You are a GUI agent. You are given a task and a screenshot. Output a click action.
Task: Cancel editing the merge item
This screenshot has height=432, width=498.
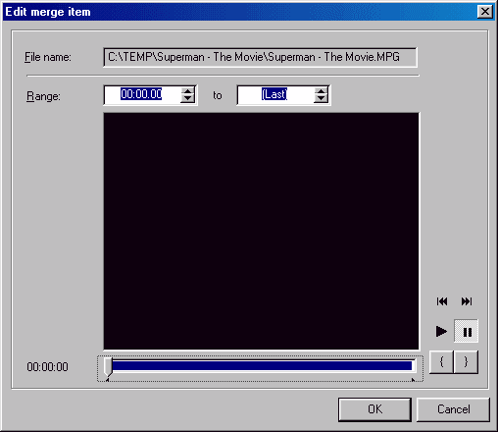[x=454, y=409]
